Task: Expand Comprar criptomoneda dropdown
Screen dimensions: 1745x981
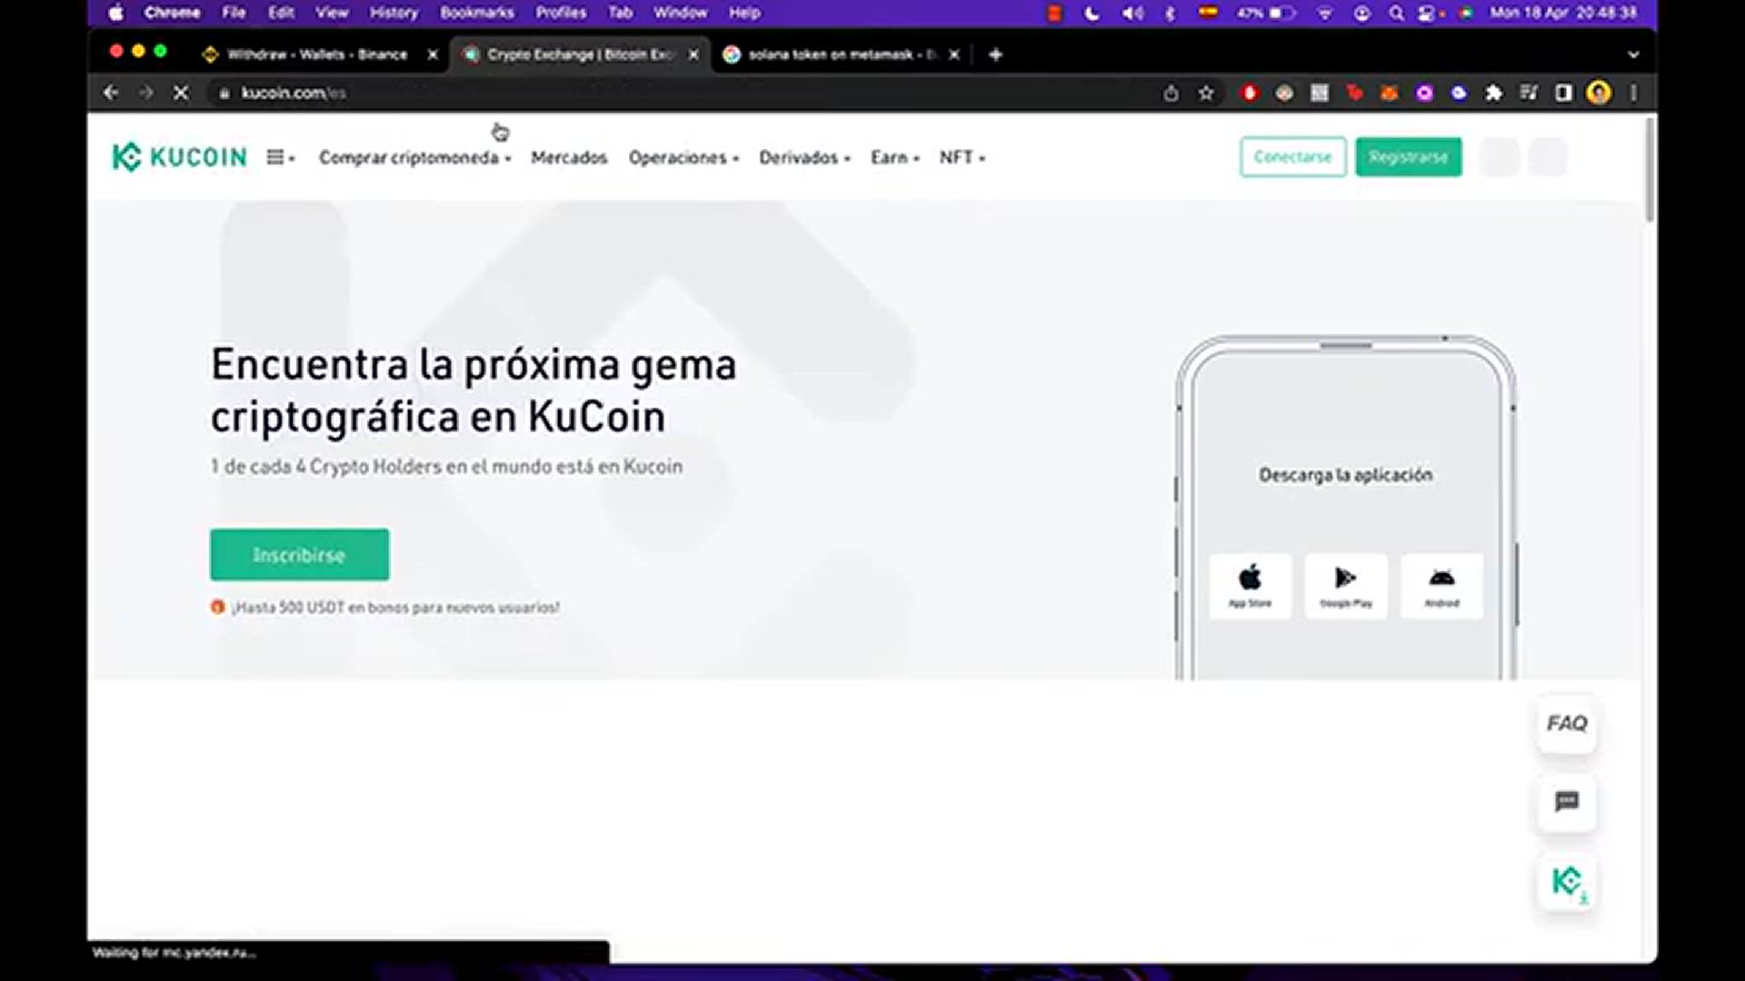Action: 414,157
